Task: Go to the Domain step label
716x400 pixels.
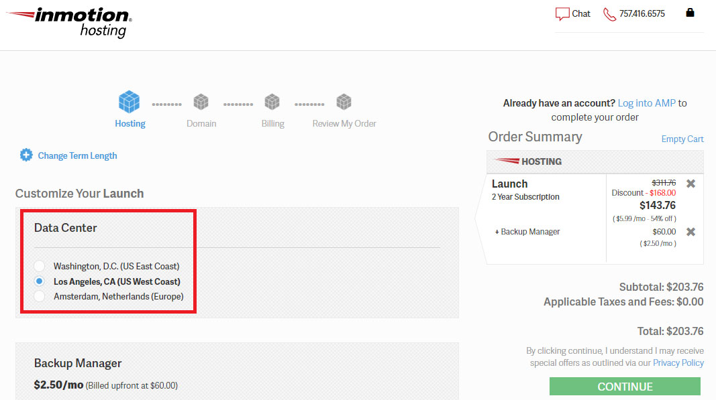Action: pyautogui.click(x=201, y=123)
